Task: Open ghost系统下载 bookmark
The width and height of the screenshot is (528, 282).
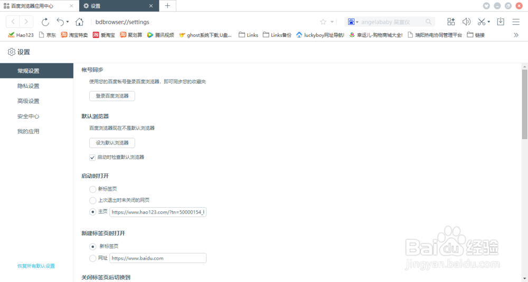Action: (205, 35)
